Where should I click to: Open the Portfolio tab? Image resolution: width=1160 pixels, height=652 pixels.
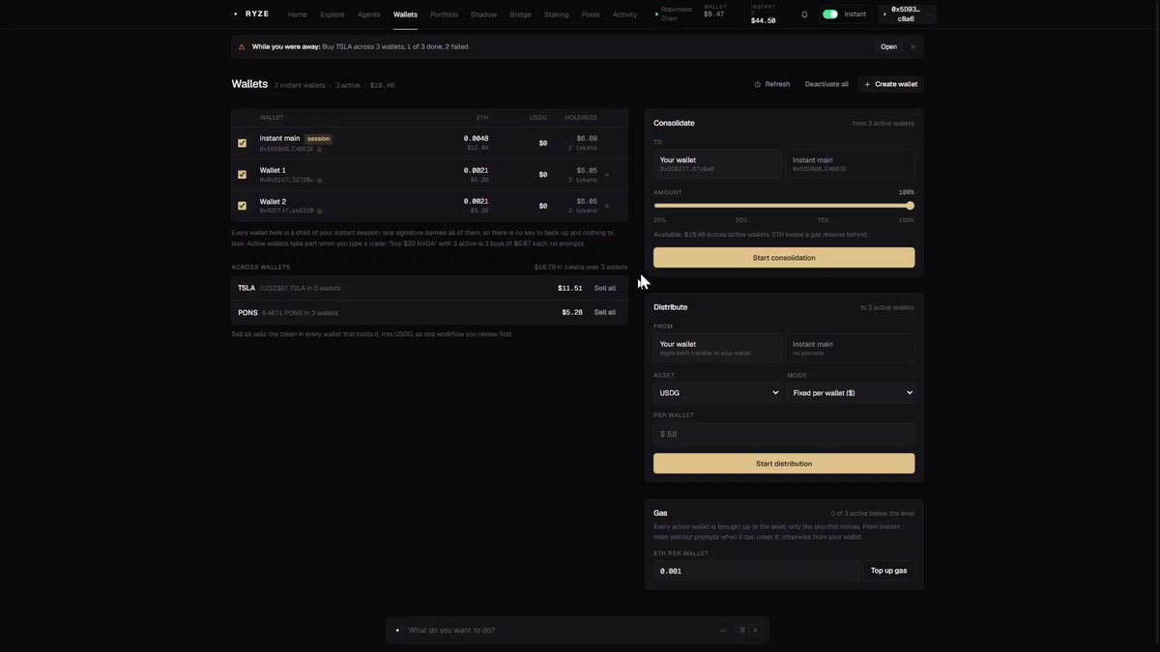click(445, 14)
